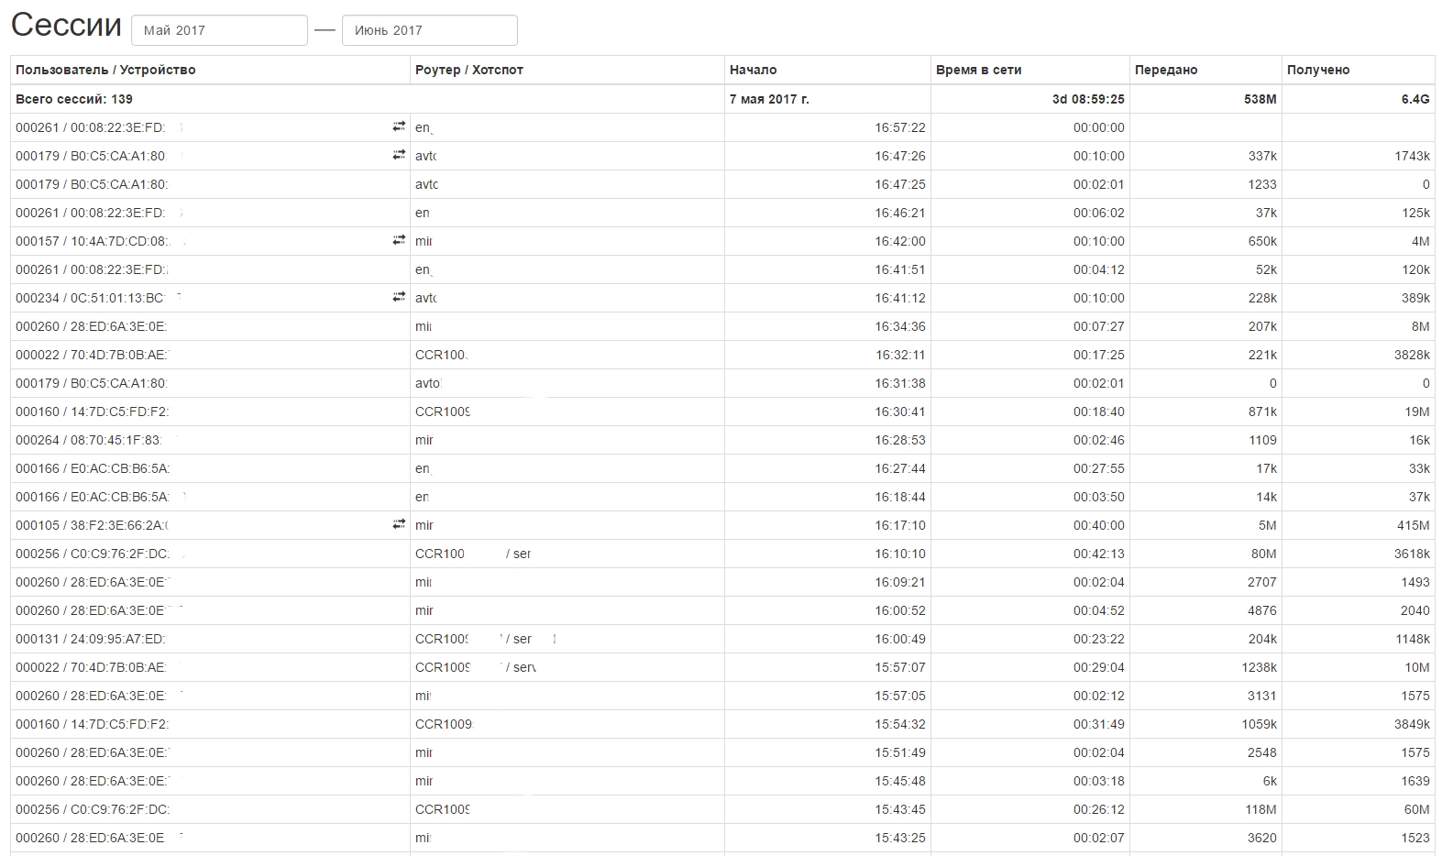Viewport: 1442px width, 856px height.
Task: Click the arrows icon beside user 000179 at 16:47:26
Action: pyautogui.click(x=399, y=155)
